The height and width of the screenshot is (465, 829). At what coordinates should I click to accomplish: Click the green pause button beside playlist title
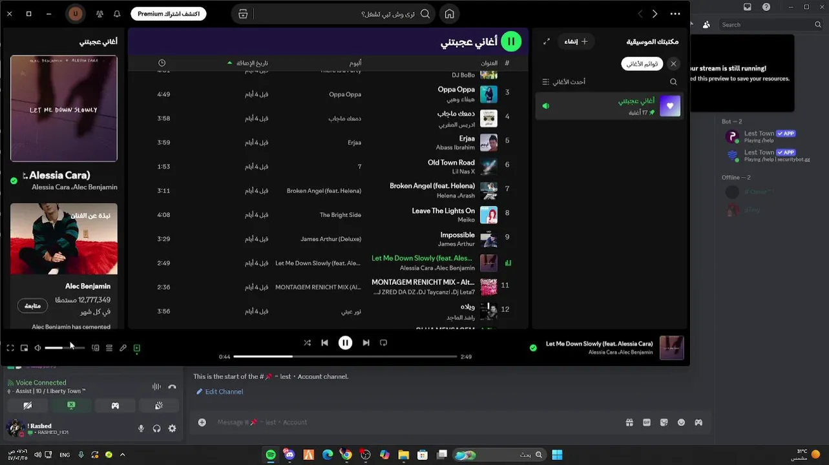[x=511, y=41]
